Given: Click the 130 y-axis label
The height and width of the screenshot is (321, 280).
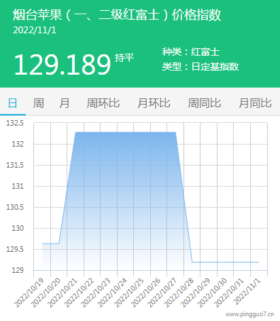Looking at the screenshot, I should (x=18, y=228).
